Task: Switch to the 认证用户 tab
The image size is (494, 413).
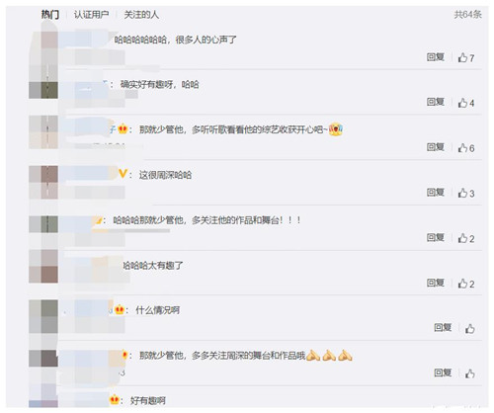Action: pos(91,15)
